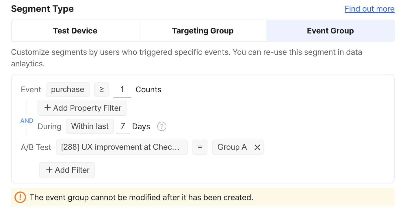Click the Group A tag label
Image resolution: width=405 pixels, height=214 pixels.
[x=232, y=147]
